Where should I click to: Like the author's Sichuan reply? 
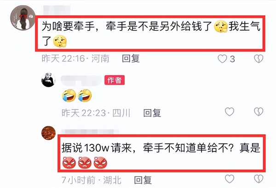pyautogui.click(x=230, y=112)
